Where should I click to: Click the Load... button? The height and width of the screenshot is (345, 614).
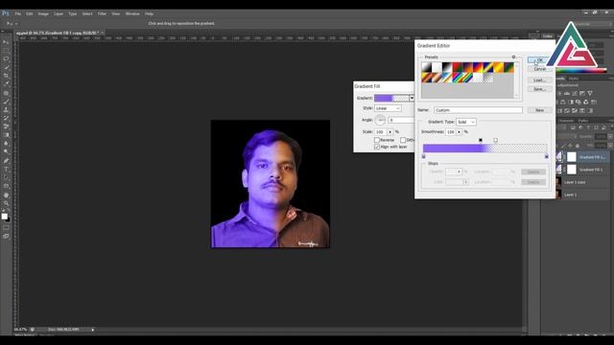coord(539,80)
